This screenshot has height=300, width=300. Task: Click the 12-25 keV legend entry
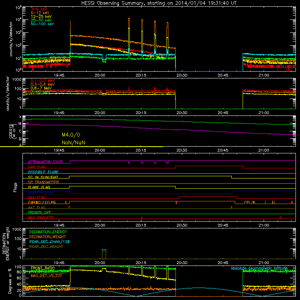tap(41, 16)
